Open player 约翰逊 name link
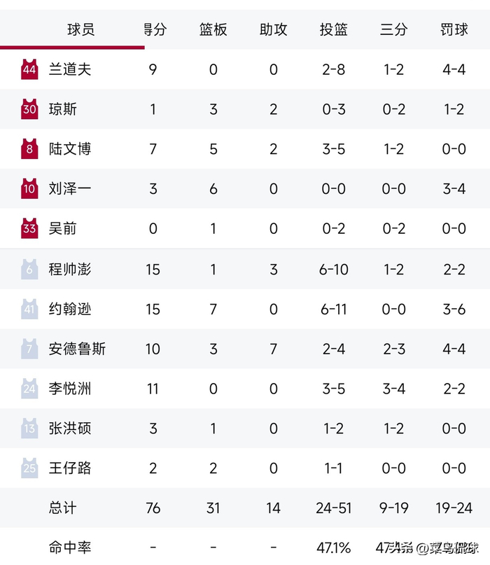The image size is (490, 565). pos(70,309)
